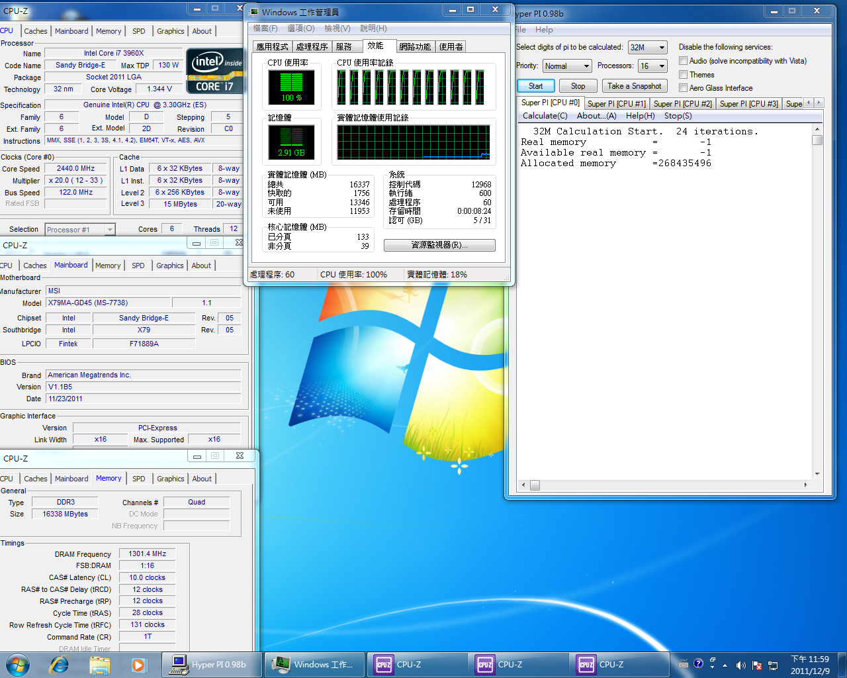Click Stop(S) in the Super PI menu bar
This screenshot has width=847, height=678.
678,116
